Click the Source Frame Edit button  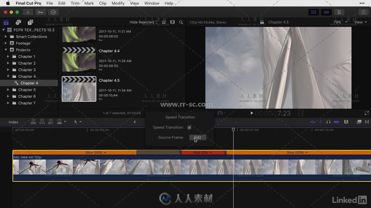(x=198, y=138)
